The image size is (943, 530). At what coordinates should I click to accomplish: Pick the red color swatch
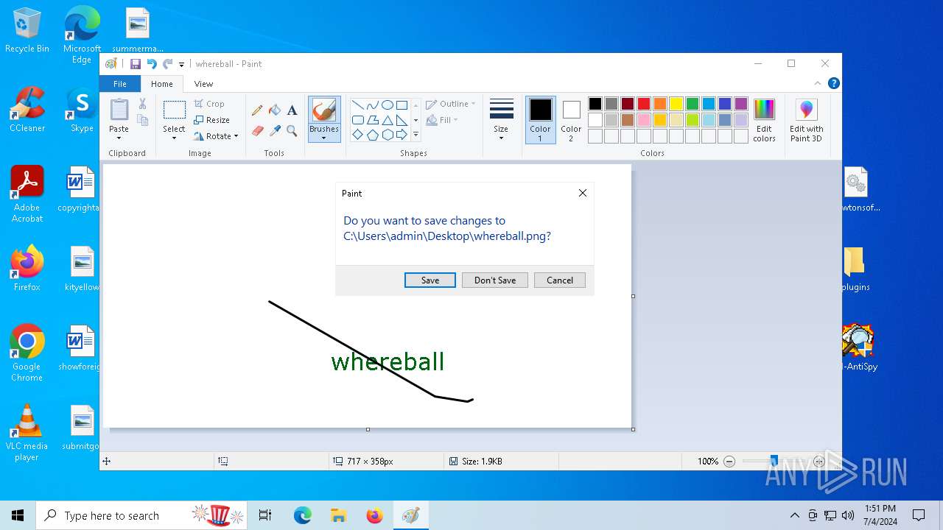pyautogui.click(x=644, y=104)
